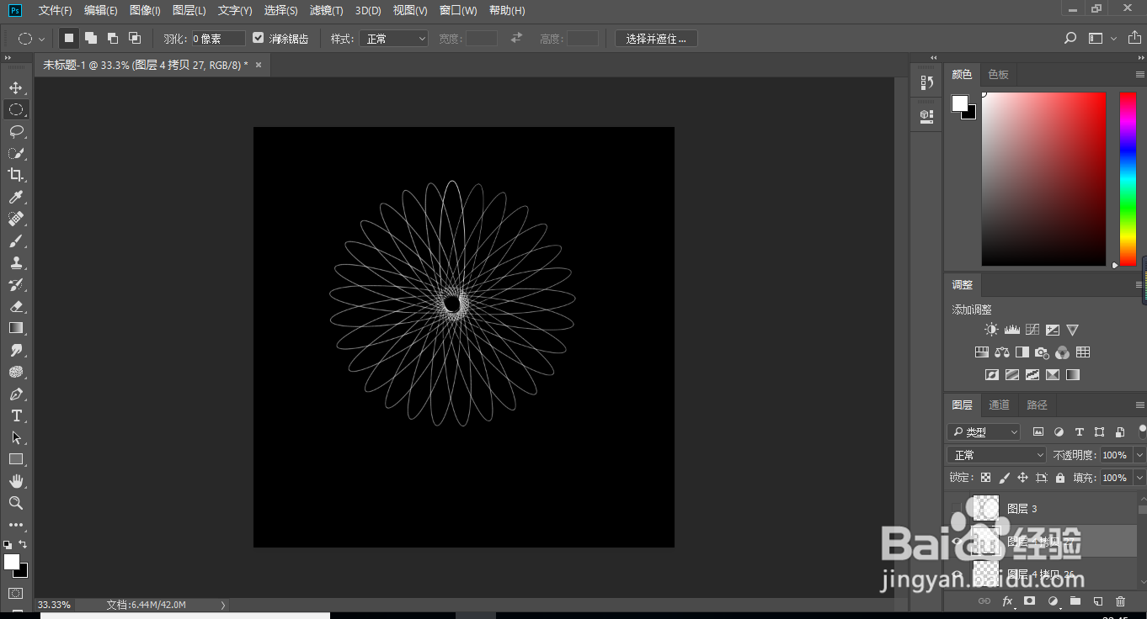
Task: Create a new layer
Action: (x=1097, y=601)
